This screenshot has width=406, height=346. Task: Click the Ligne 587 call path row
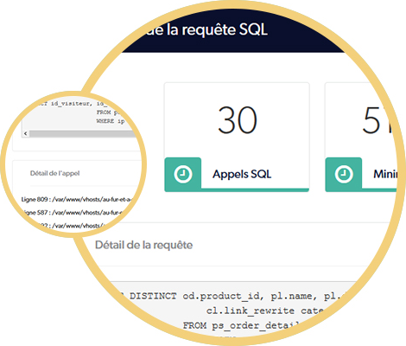pos(73,213)
